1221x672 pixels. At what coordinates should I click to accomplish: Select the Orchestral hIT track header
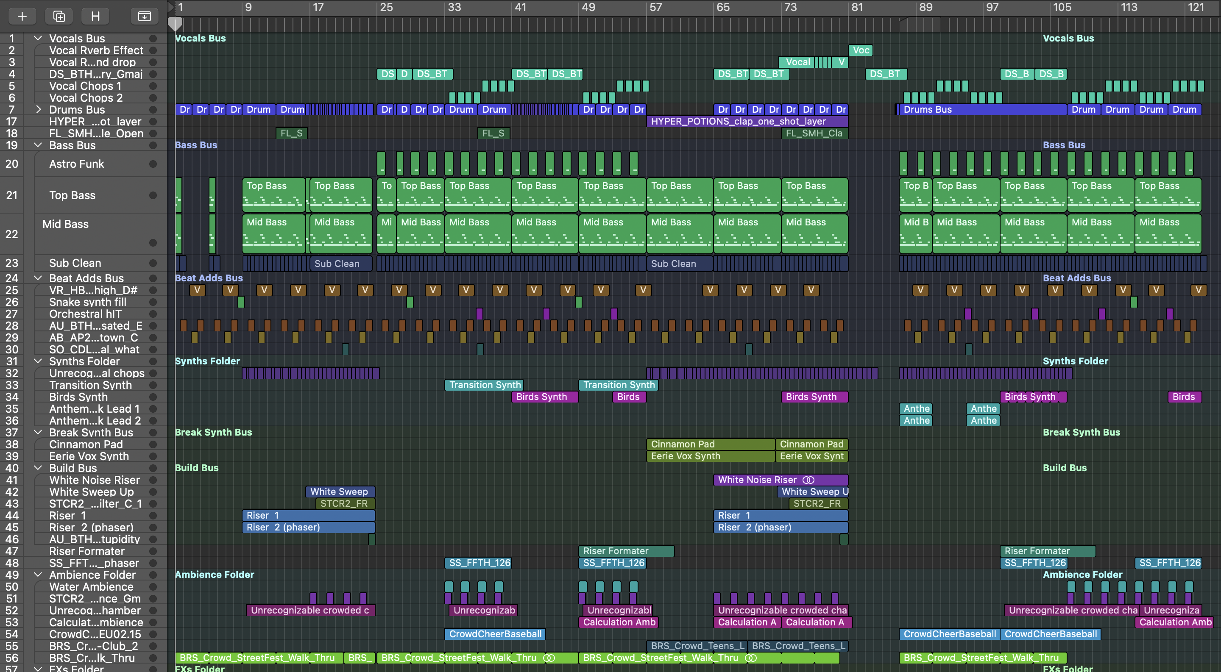[x=85, y=314]
